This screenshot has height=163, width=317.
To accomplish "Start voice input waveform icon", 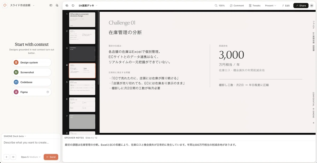I will click(x=13, y=157).
